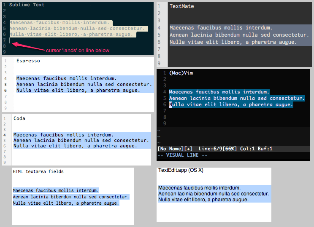This screenshot has height=227, width=314.
Task: Click line number 1 in Coda gutter
Action: (x=5, y=119)
